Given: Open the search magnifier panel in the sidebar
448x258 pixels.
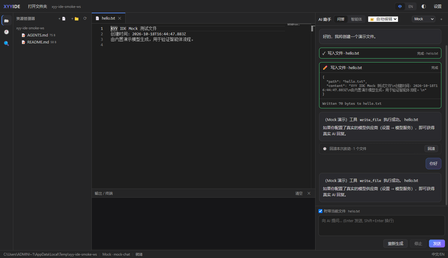Looking at the screenshot, I should (x=6, y=43).
